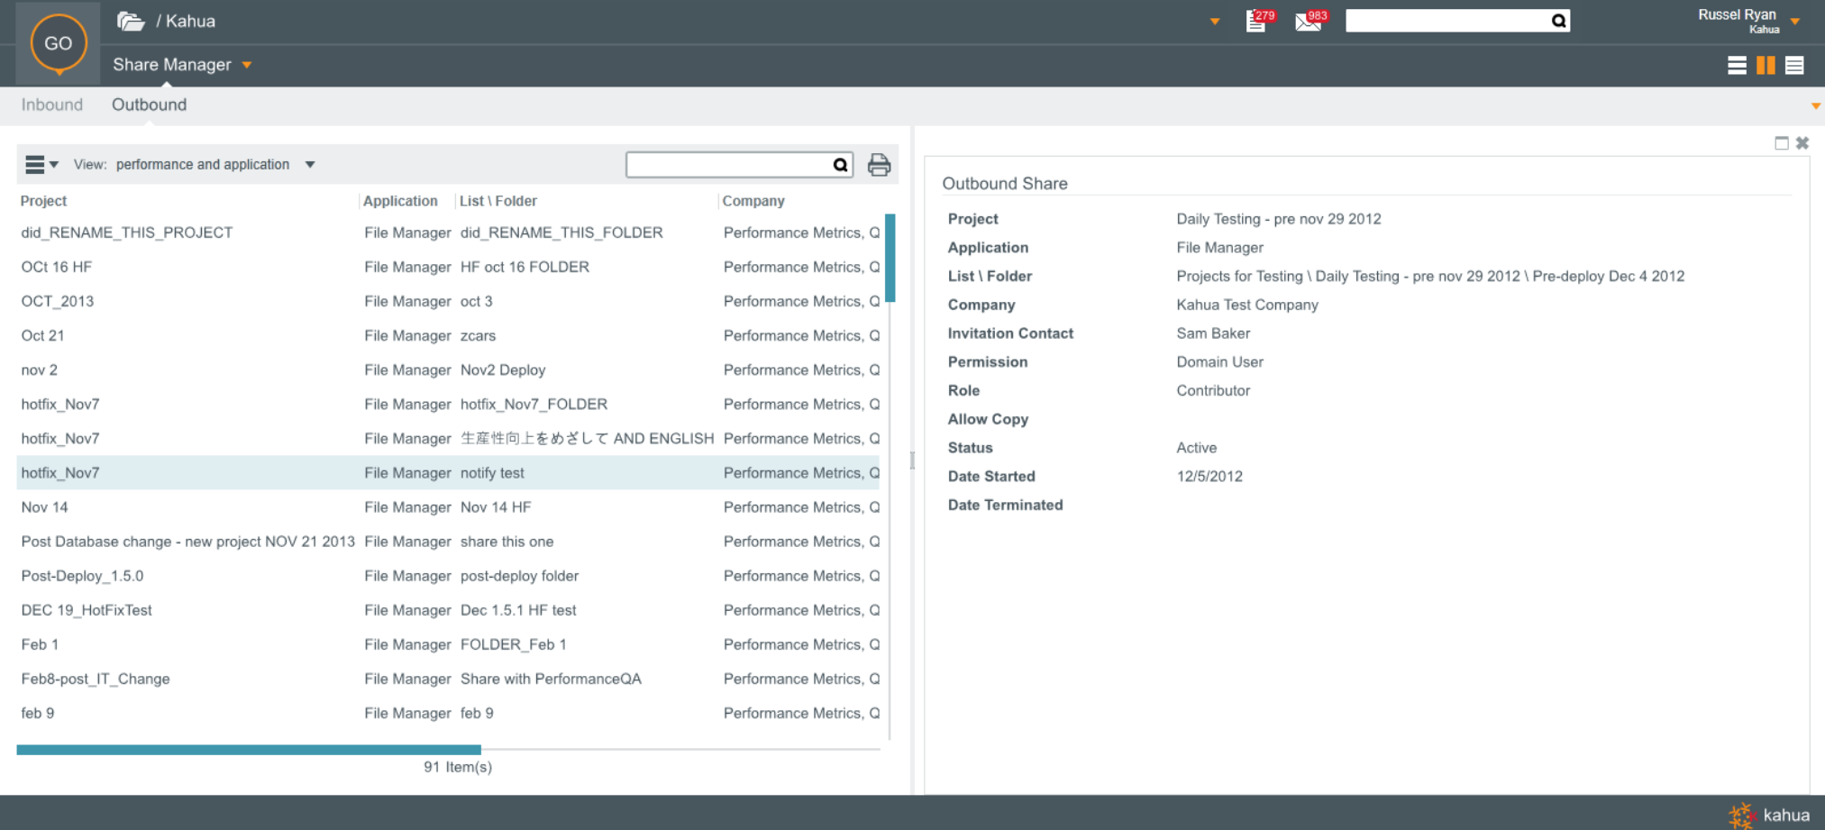Image resolution: width=1825 pixels, height=830 pixels.
Task: Sort by the Company column header
Action: [753, 201]
